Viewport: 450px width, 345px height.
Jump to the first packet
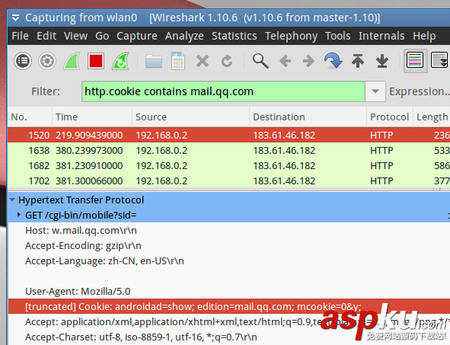click(358, 61)
